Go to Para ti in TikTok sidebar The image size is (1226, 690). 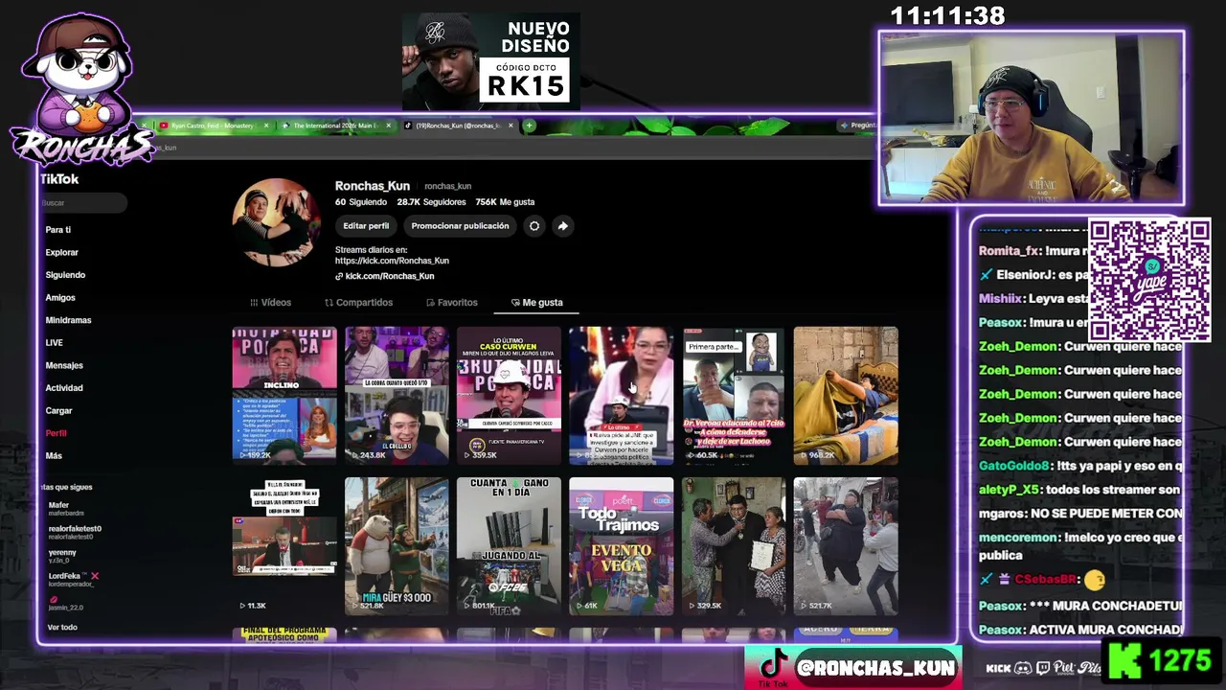(57, 230)
